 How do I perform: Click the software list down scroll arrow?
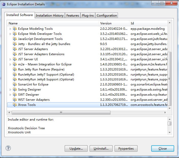click(x=170, y=108)
